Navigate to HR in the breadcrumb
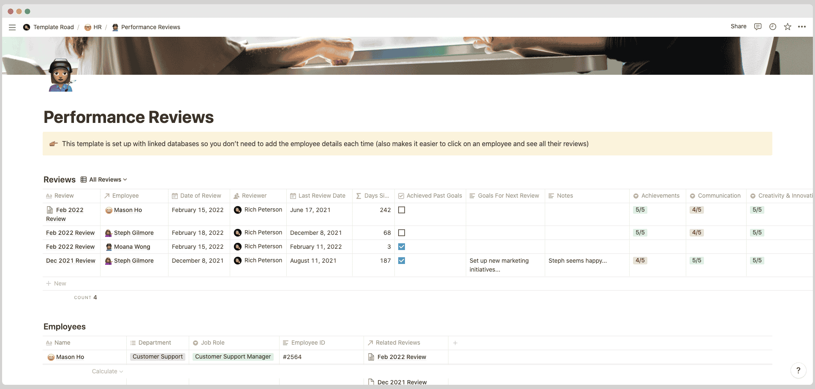The height and width of the screenshot is (389, 815). 97,27
